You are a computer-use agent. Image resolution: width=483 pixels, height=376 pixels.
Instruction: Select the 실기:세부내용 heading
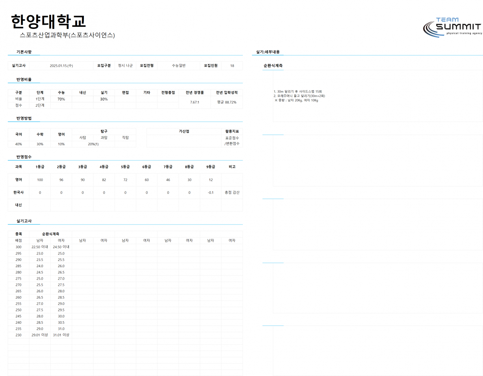tap(268, 52)
